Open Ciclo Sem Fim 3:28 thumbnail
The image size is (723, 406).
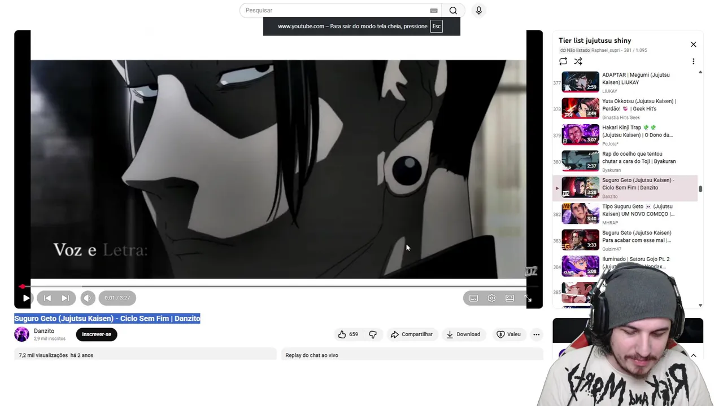(x=580, y=187)
